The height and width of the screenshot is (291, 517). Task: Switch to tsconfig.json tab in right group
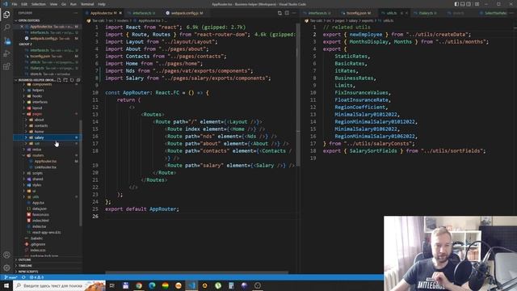click(x=358, y=13)
